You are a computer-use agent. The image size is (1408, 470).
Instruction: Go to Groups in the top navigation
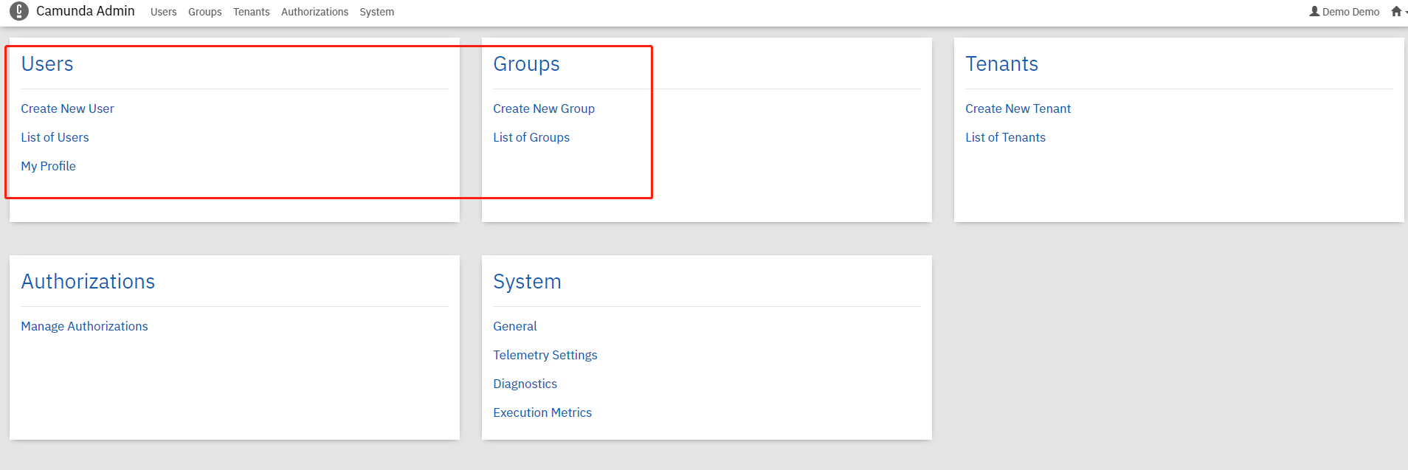coord(204,12)
